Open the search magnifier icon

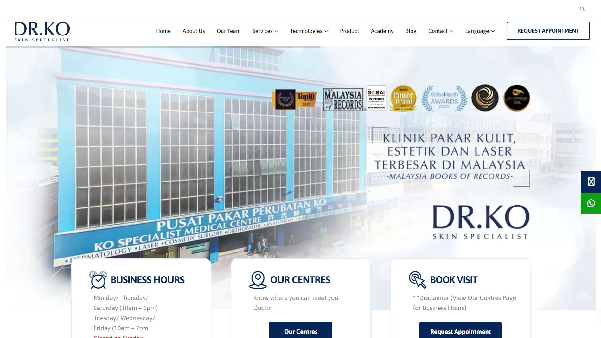[582, 9]
